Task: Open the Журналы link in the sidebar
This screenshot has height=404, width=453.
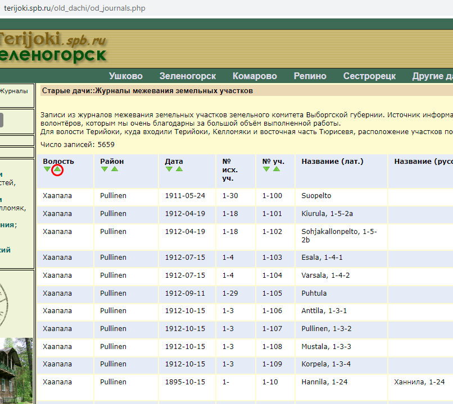Action: (x=13, y=90)
